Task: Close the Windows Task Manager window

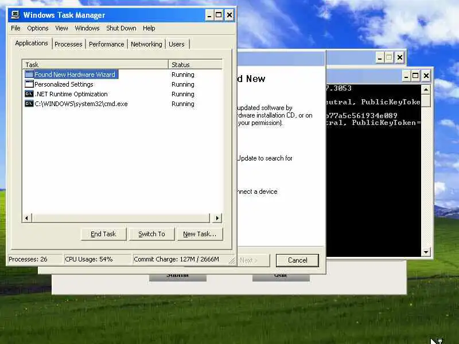Action: coord(229,15)
